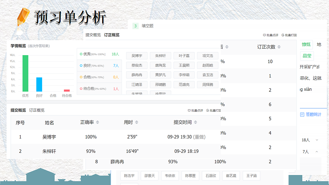
Task: Click student tag 赵雨晗
Action: click(208, 65)
